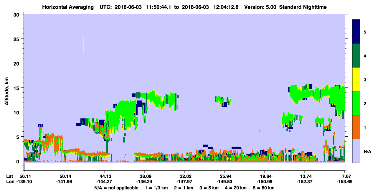Click the dark green colorbar segment labeled 4
Screen dimensions: 383x196
(x=356, y=56)
